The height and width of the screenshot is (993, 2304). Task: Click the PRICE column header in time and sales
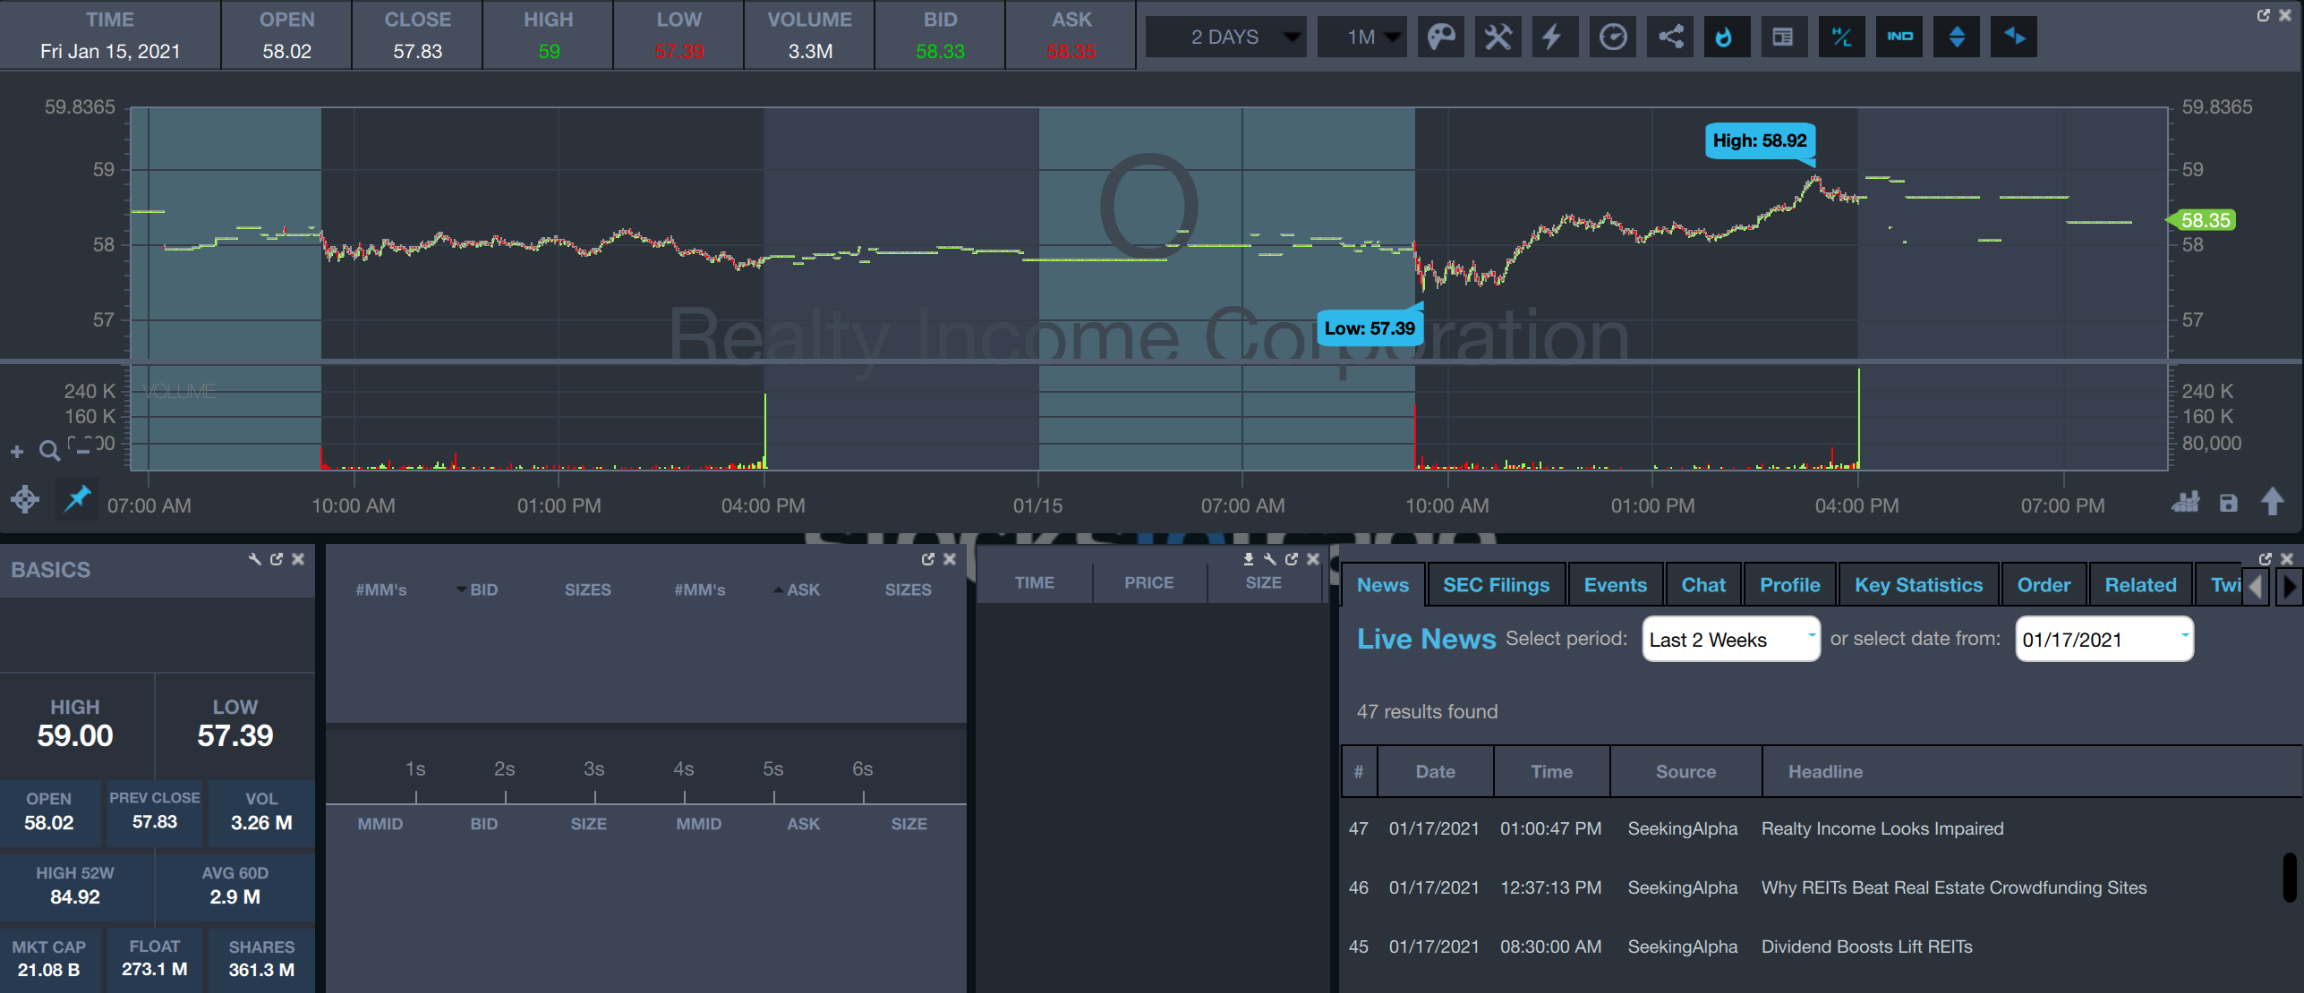(x=1149, y=582)
